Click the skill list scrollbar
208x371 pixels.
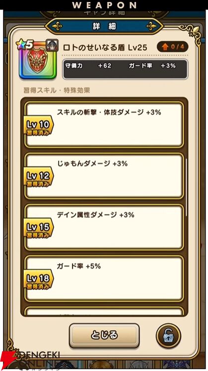coord(187,187)
